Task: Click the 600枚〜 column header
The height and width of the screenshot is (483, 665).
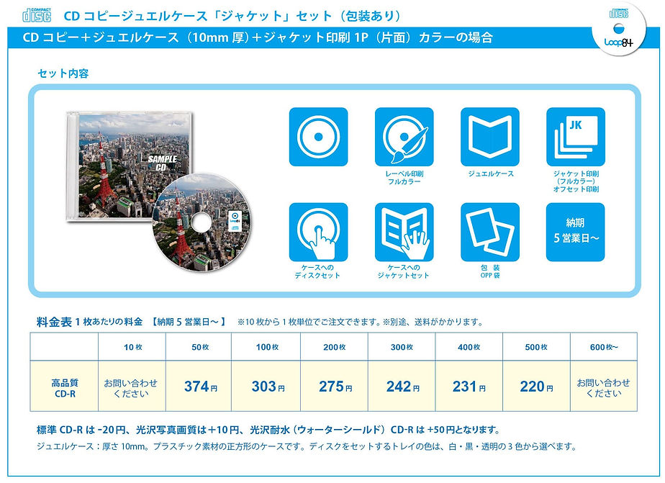Action: (604, 347)
